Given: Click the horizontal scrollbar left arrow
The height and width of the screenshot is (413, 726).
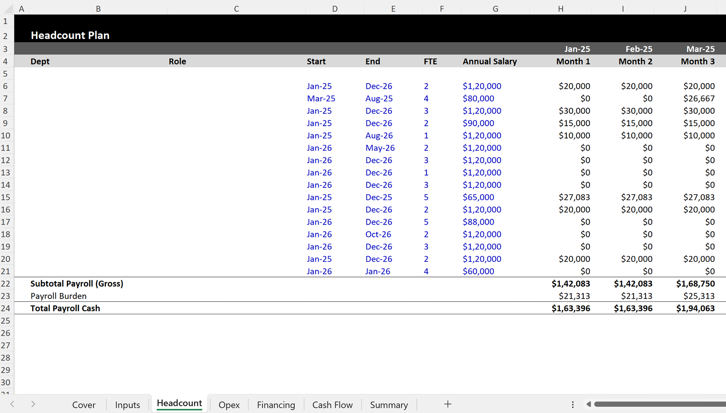Looking at the screenshot, I should point(588,404).
